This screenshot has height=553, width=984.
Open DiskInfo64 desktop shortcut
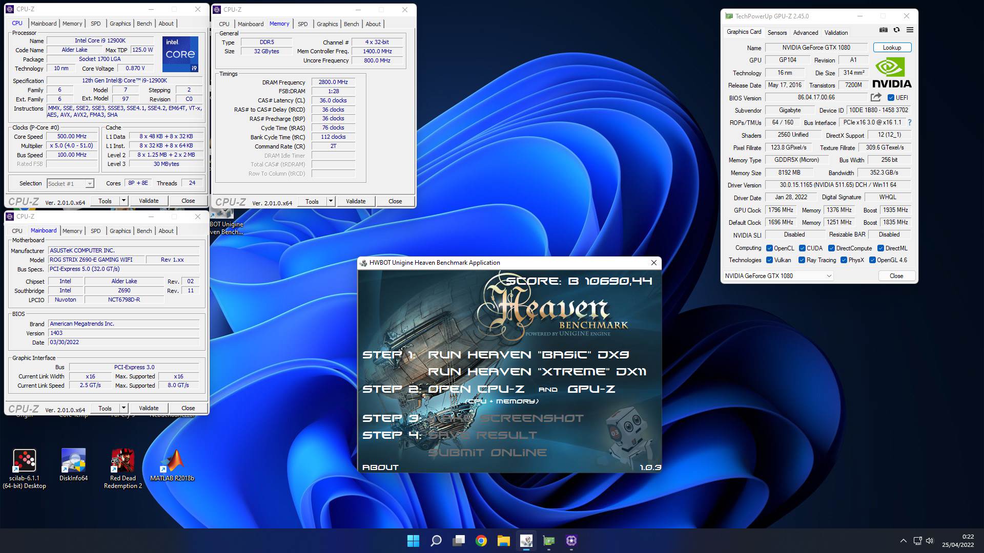coord(73,465)
